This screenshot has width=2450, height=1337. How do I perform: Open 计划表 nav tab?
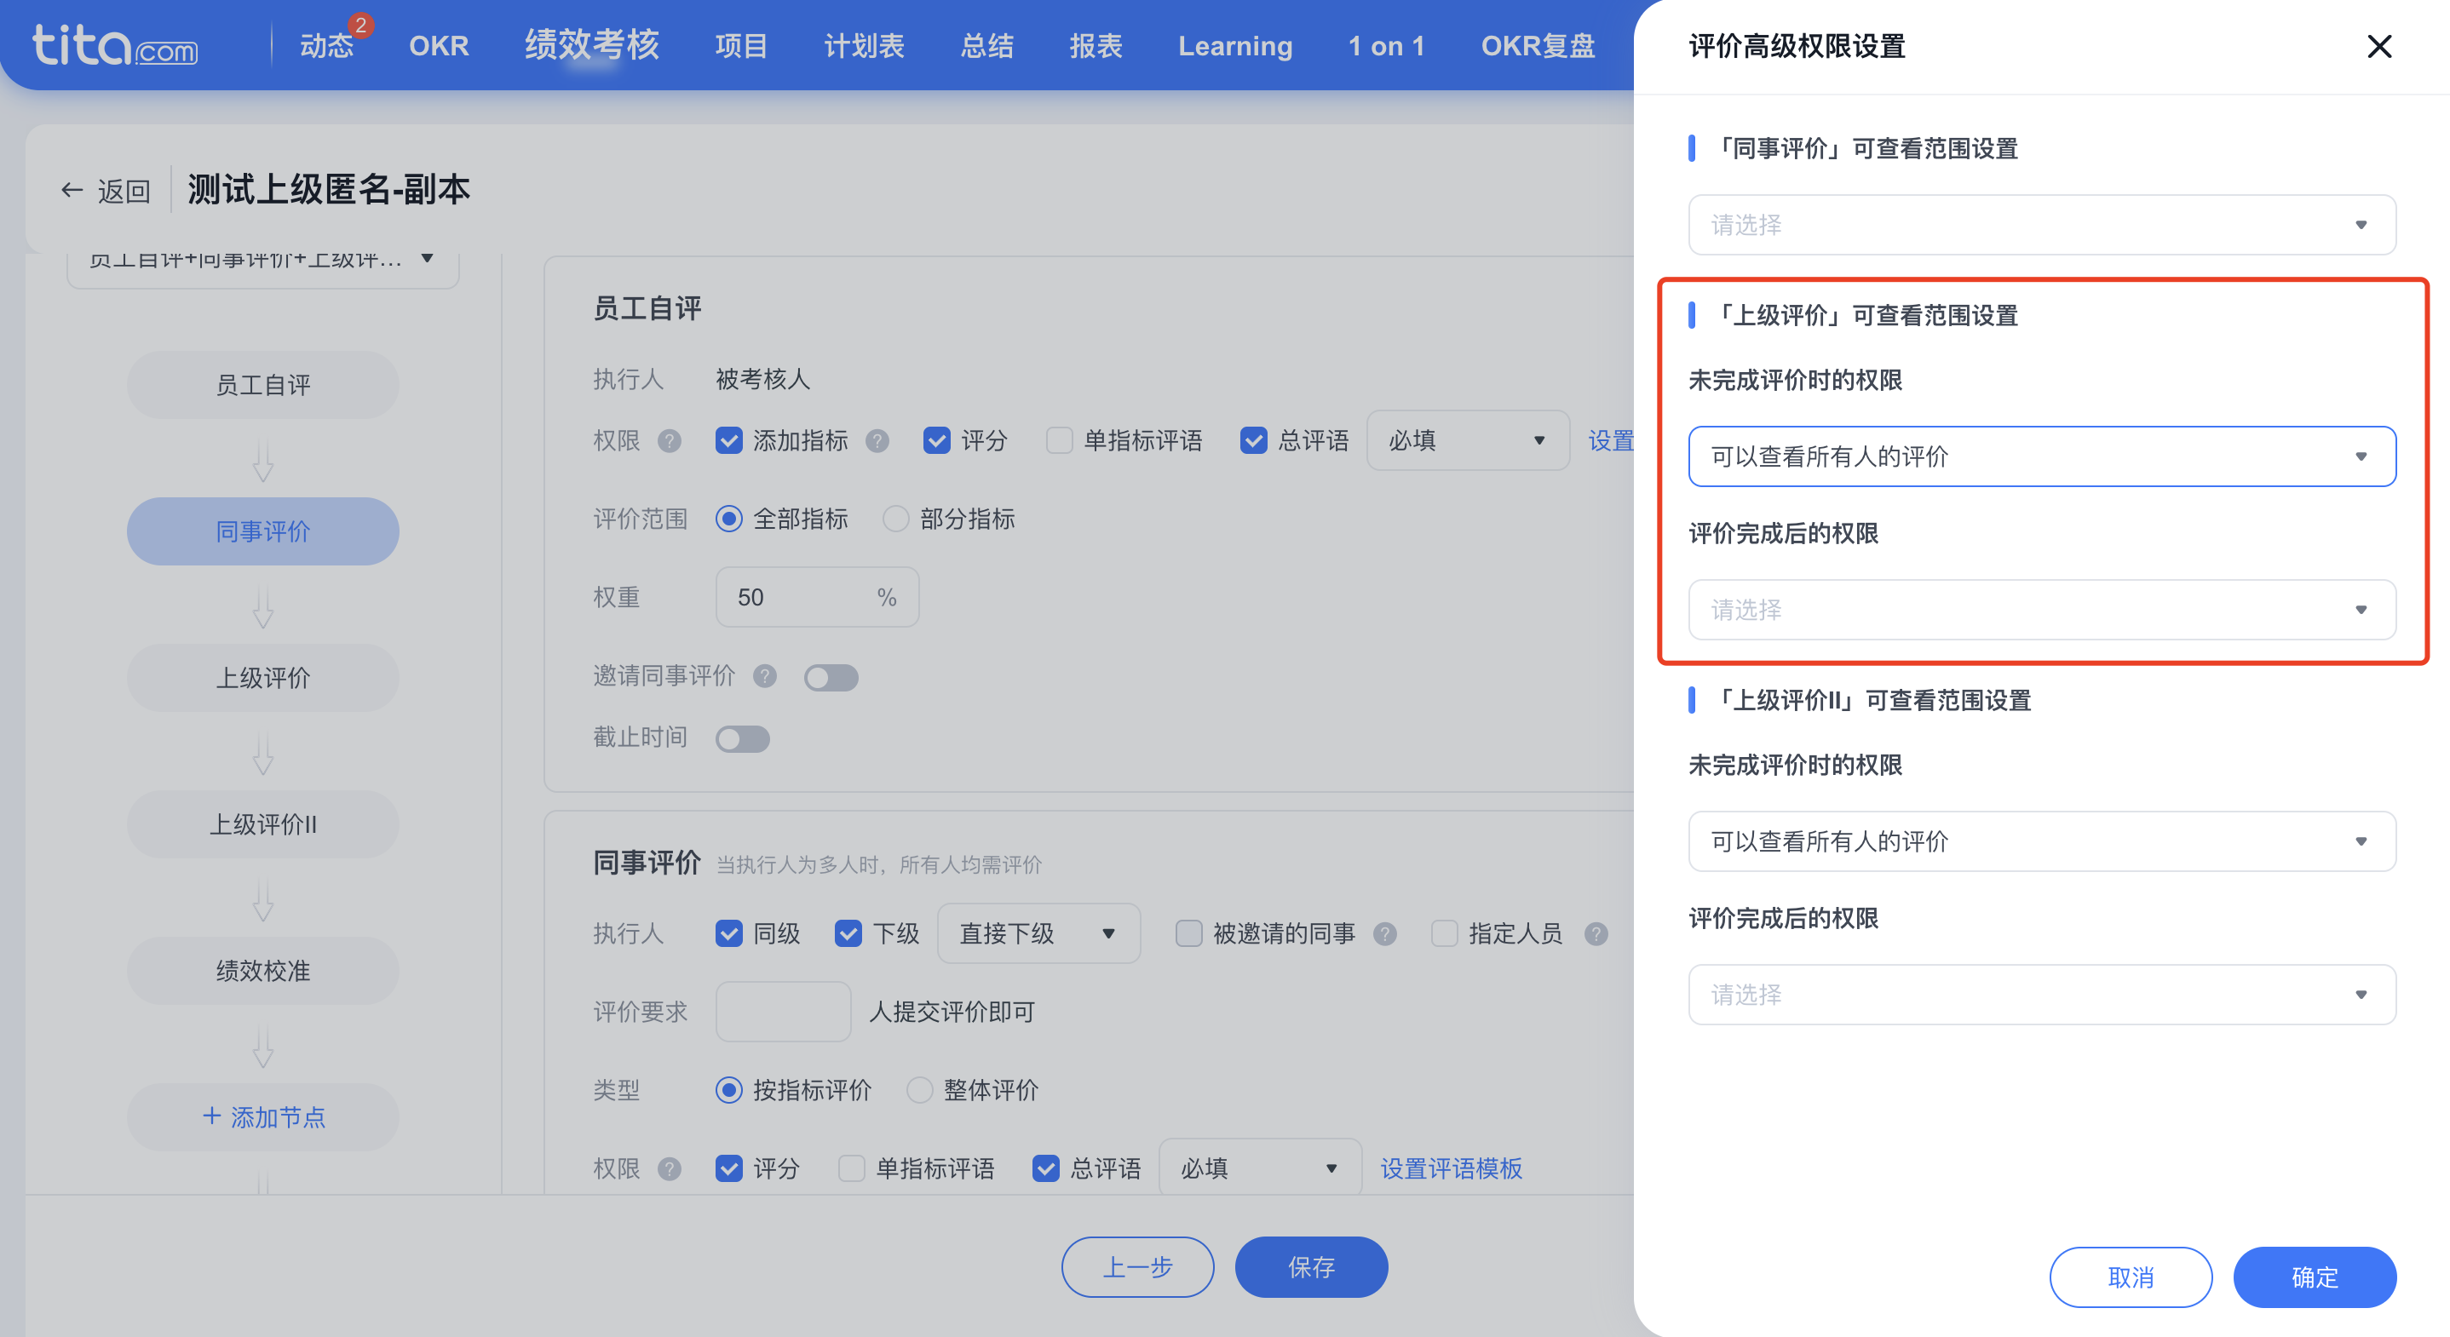point(864,46)
